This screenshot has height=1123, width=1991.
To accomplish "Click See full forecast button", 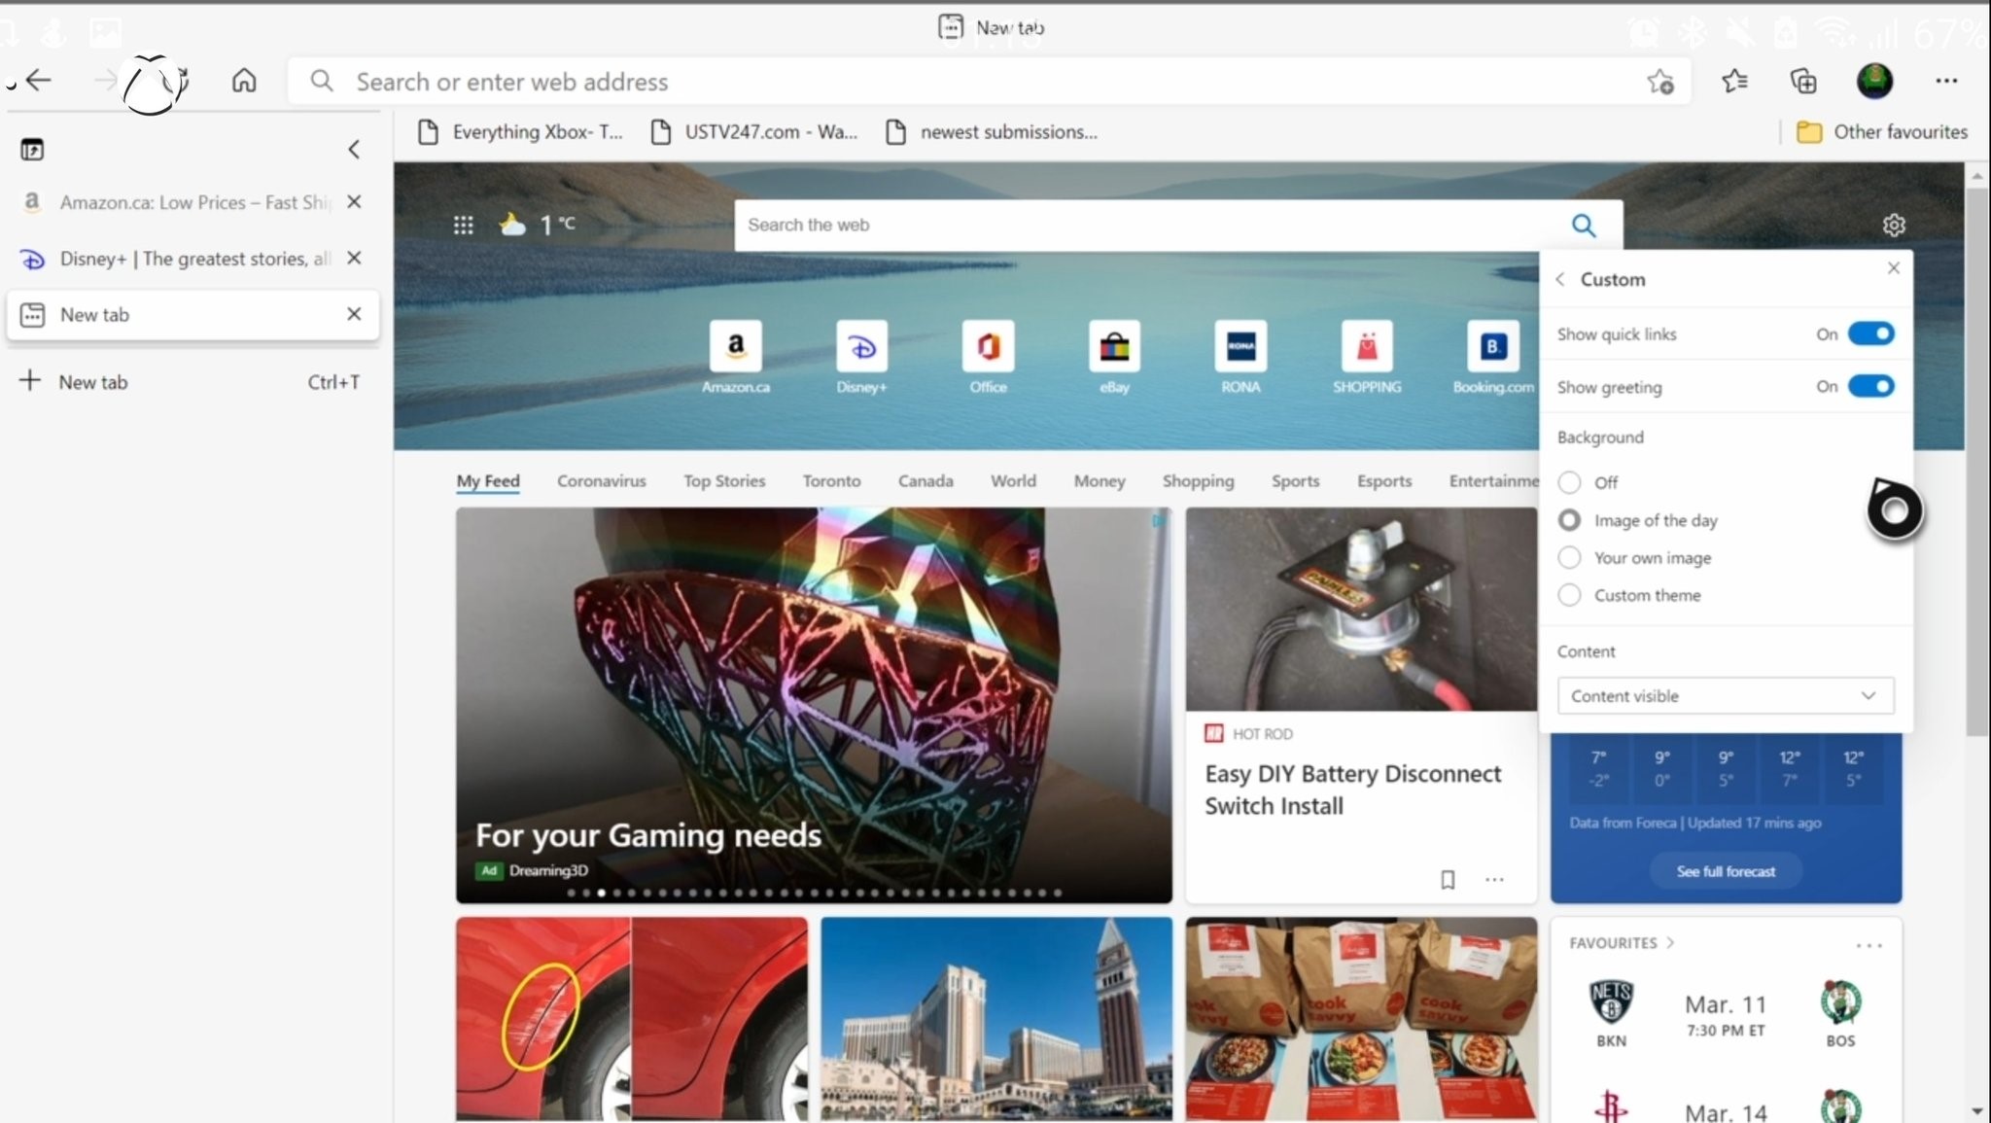I will coord(1726,871).
